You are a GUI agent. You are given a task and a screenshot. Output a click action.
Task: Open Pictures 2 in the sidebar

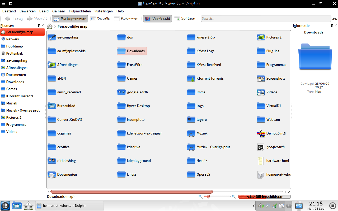pos(22,117)
